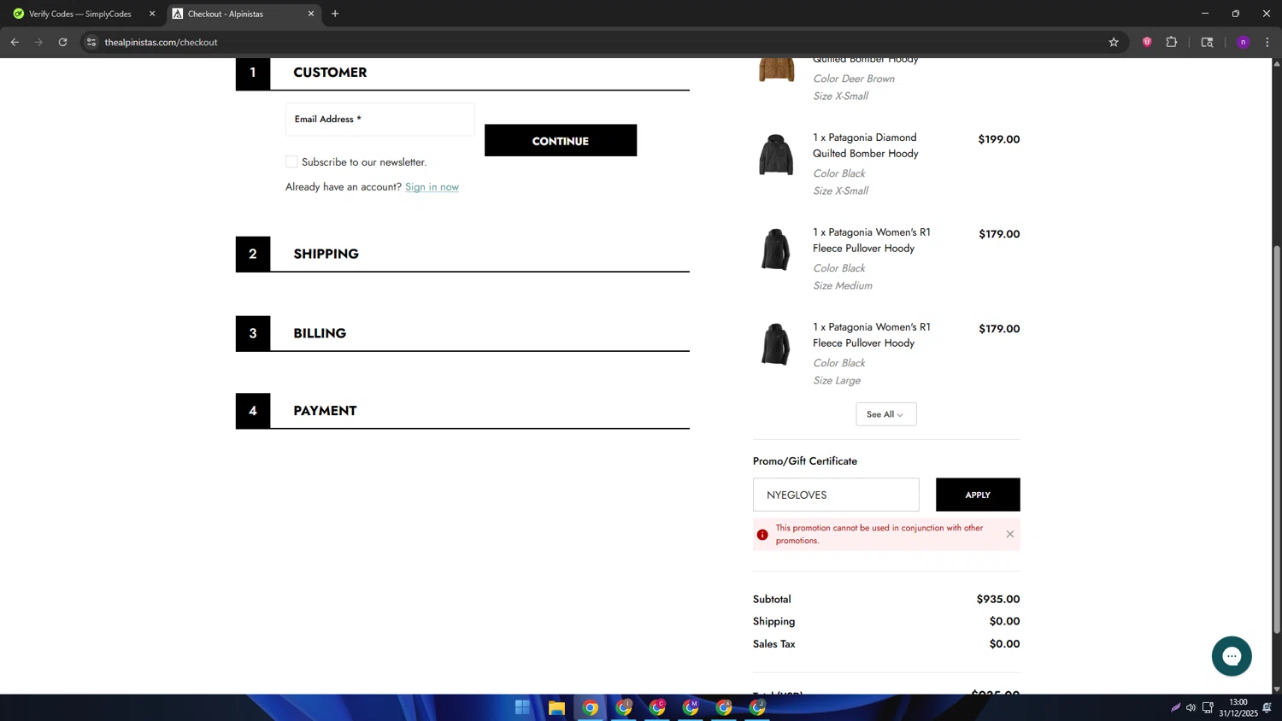Open File Explorer from taskbar
Image resolution: width=1282 pixels, height=721 pixels.
pyautogui.click(x=556, y=707)
